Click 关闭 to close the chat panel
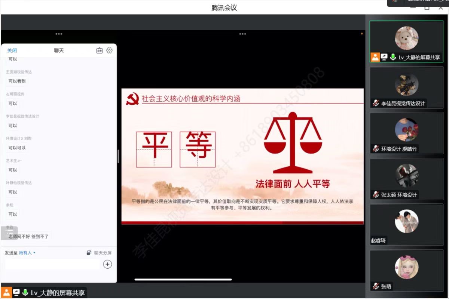The height and width of the screenshot is (299, 449). (12, 50)
